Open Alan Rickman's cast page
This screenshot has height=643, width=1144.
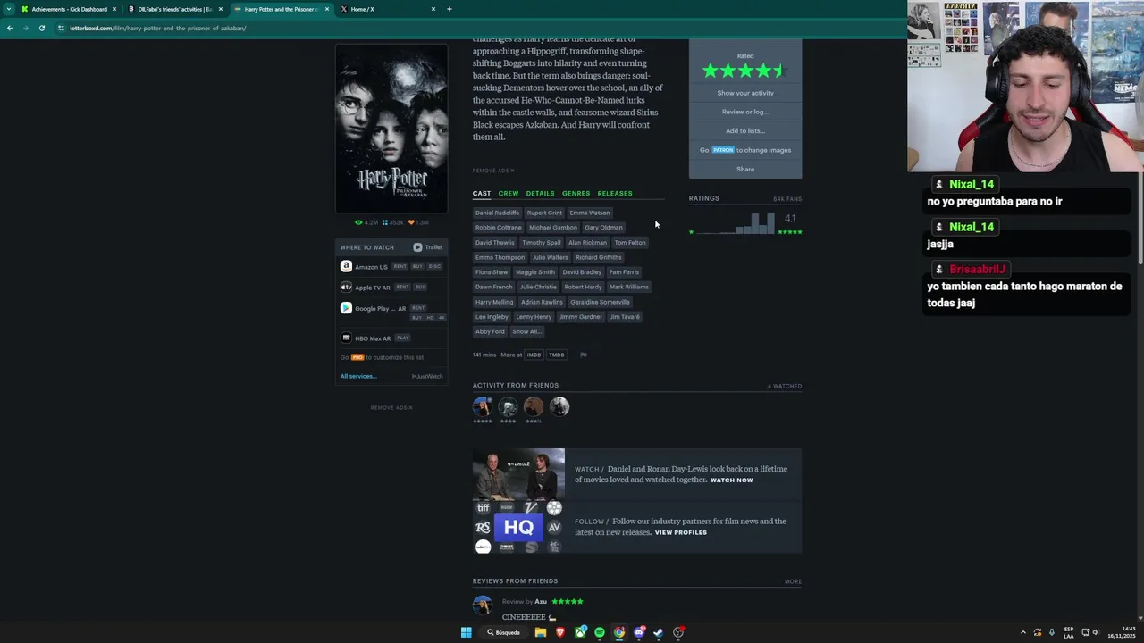point(587,242)
